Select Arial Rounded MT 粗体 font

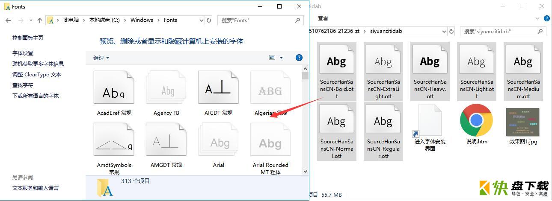click(x=271, y=149)
